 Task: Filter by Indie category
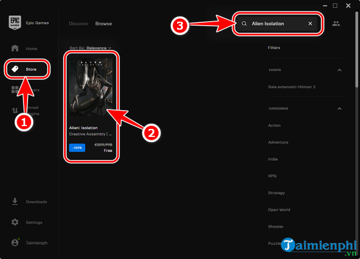(273, 159)
